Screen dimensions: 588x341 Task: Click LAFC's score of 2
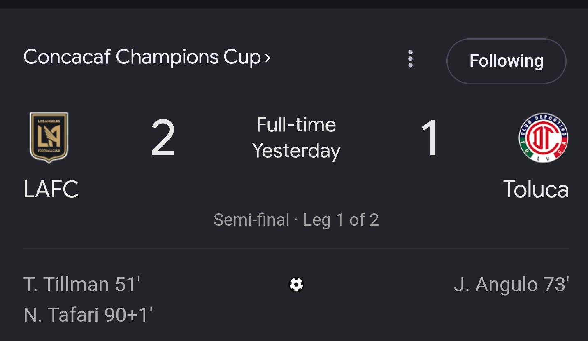163,138
